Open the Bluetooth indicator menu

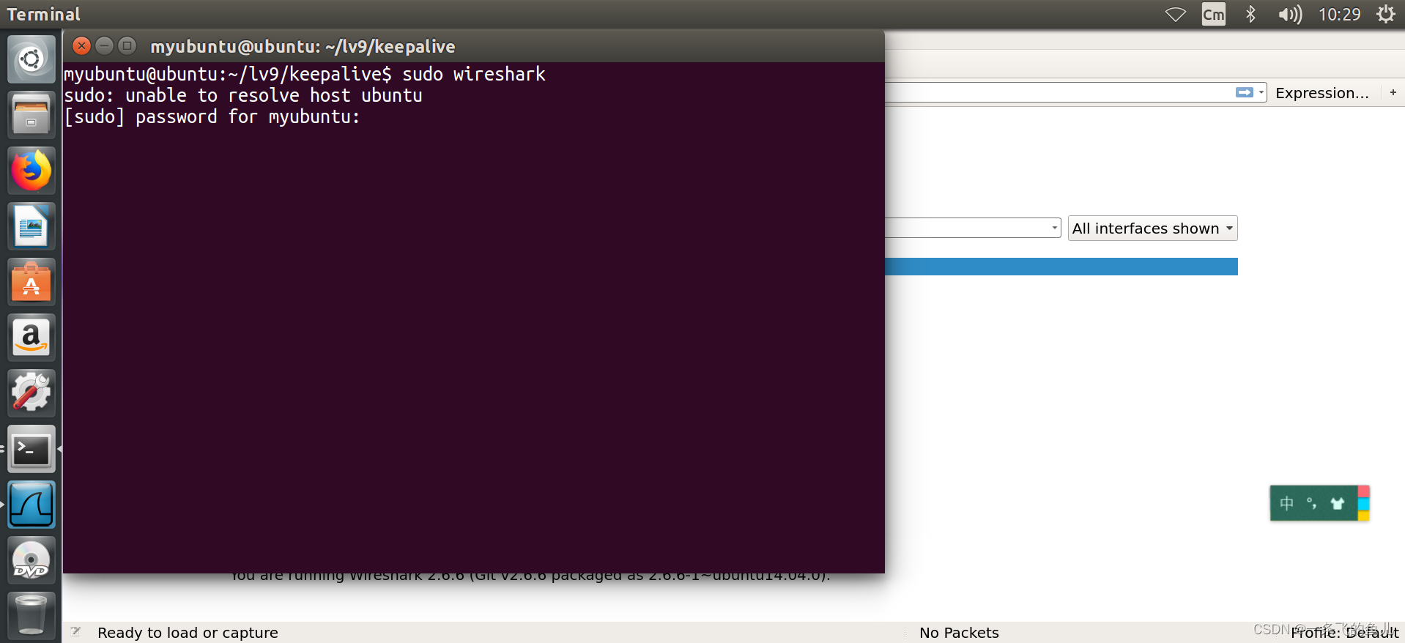[x=1250, y=15]
